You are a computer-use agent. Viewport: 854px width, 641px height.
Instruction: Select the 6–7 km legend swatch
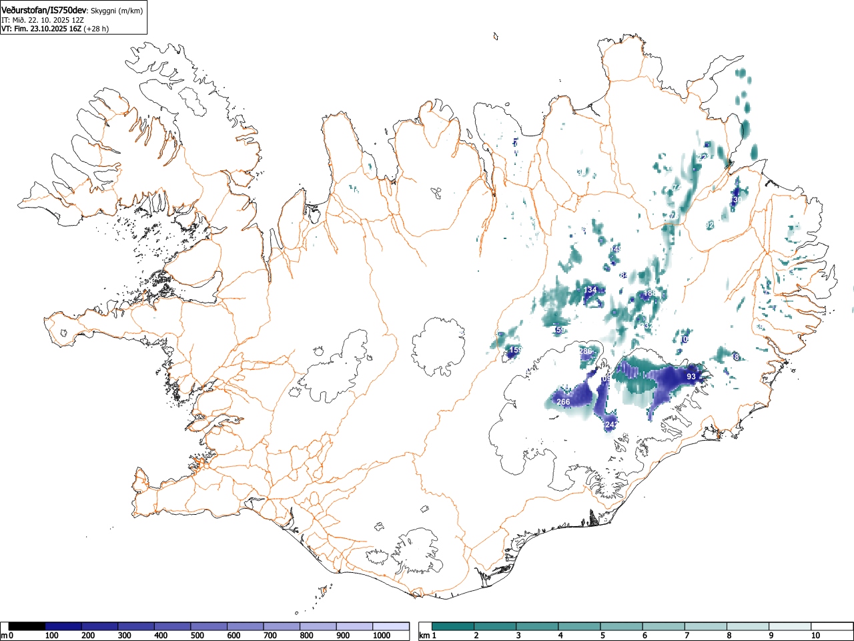(663, 626)
